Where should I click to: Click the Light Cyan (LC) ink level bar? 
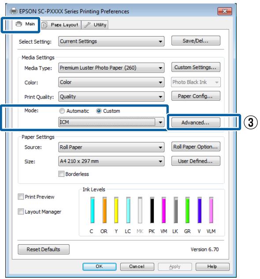click(128, 210)
